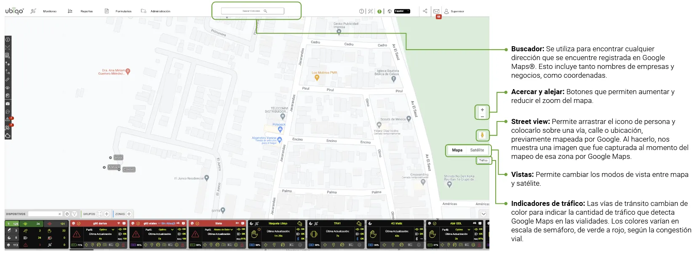Click the warning triangle on Sixto card
697x258 pixels.
pyautogui.click(x=195, y=234)
